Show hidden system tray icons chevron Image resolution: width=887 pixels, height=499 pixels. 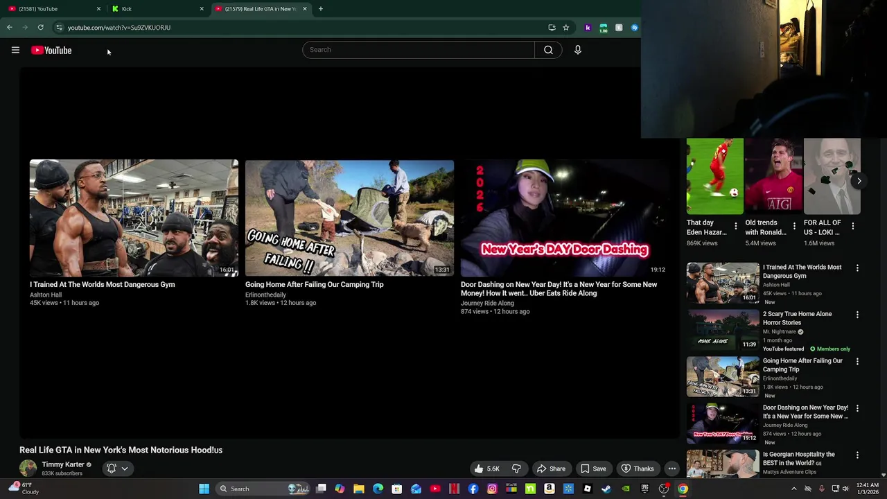point(794,489)
